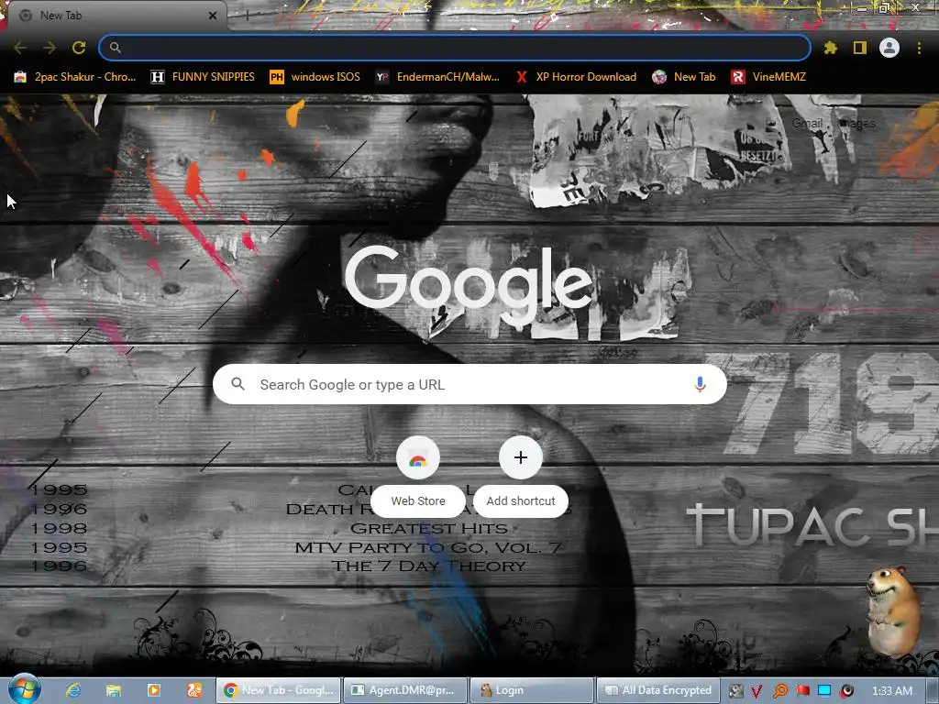The image size is (939, 704).
Task: Click the Add shortcut label
Action: pos(521,501)
